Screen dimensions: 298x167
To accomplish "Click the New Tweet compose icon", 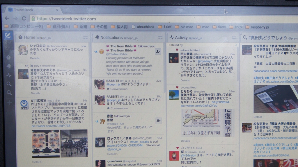I will point(8,35).
